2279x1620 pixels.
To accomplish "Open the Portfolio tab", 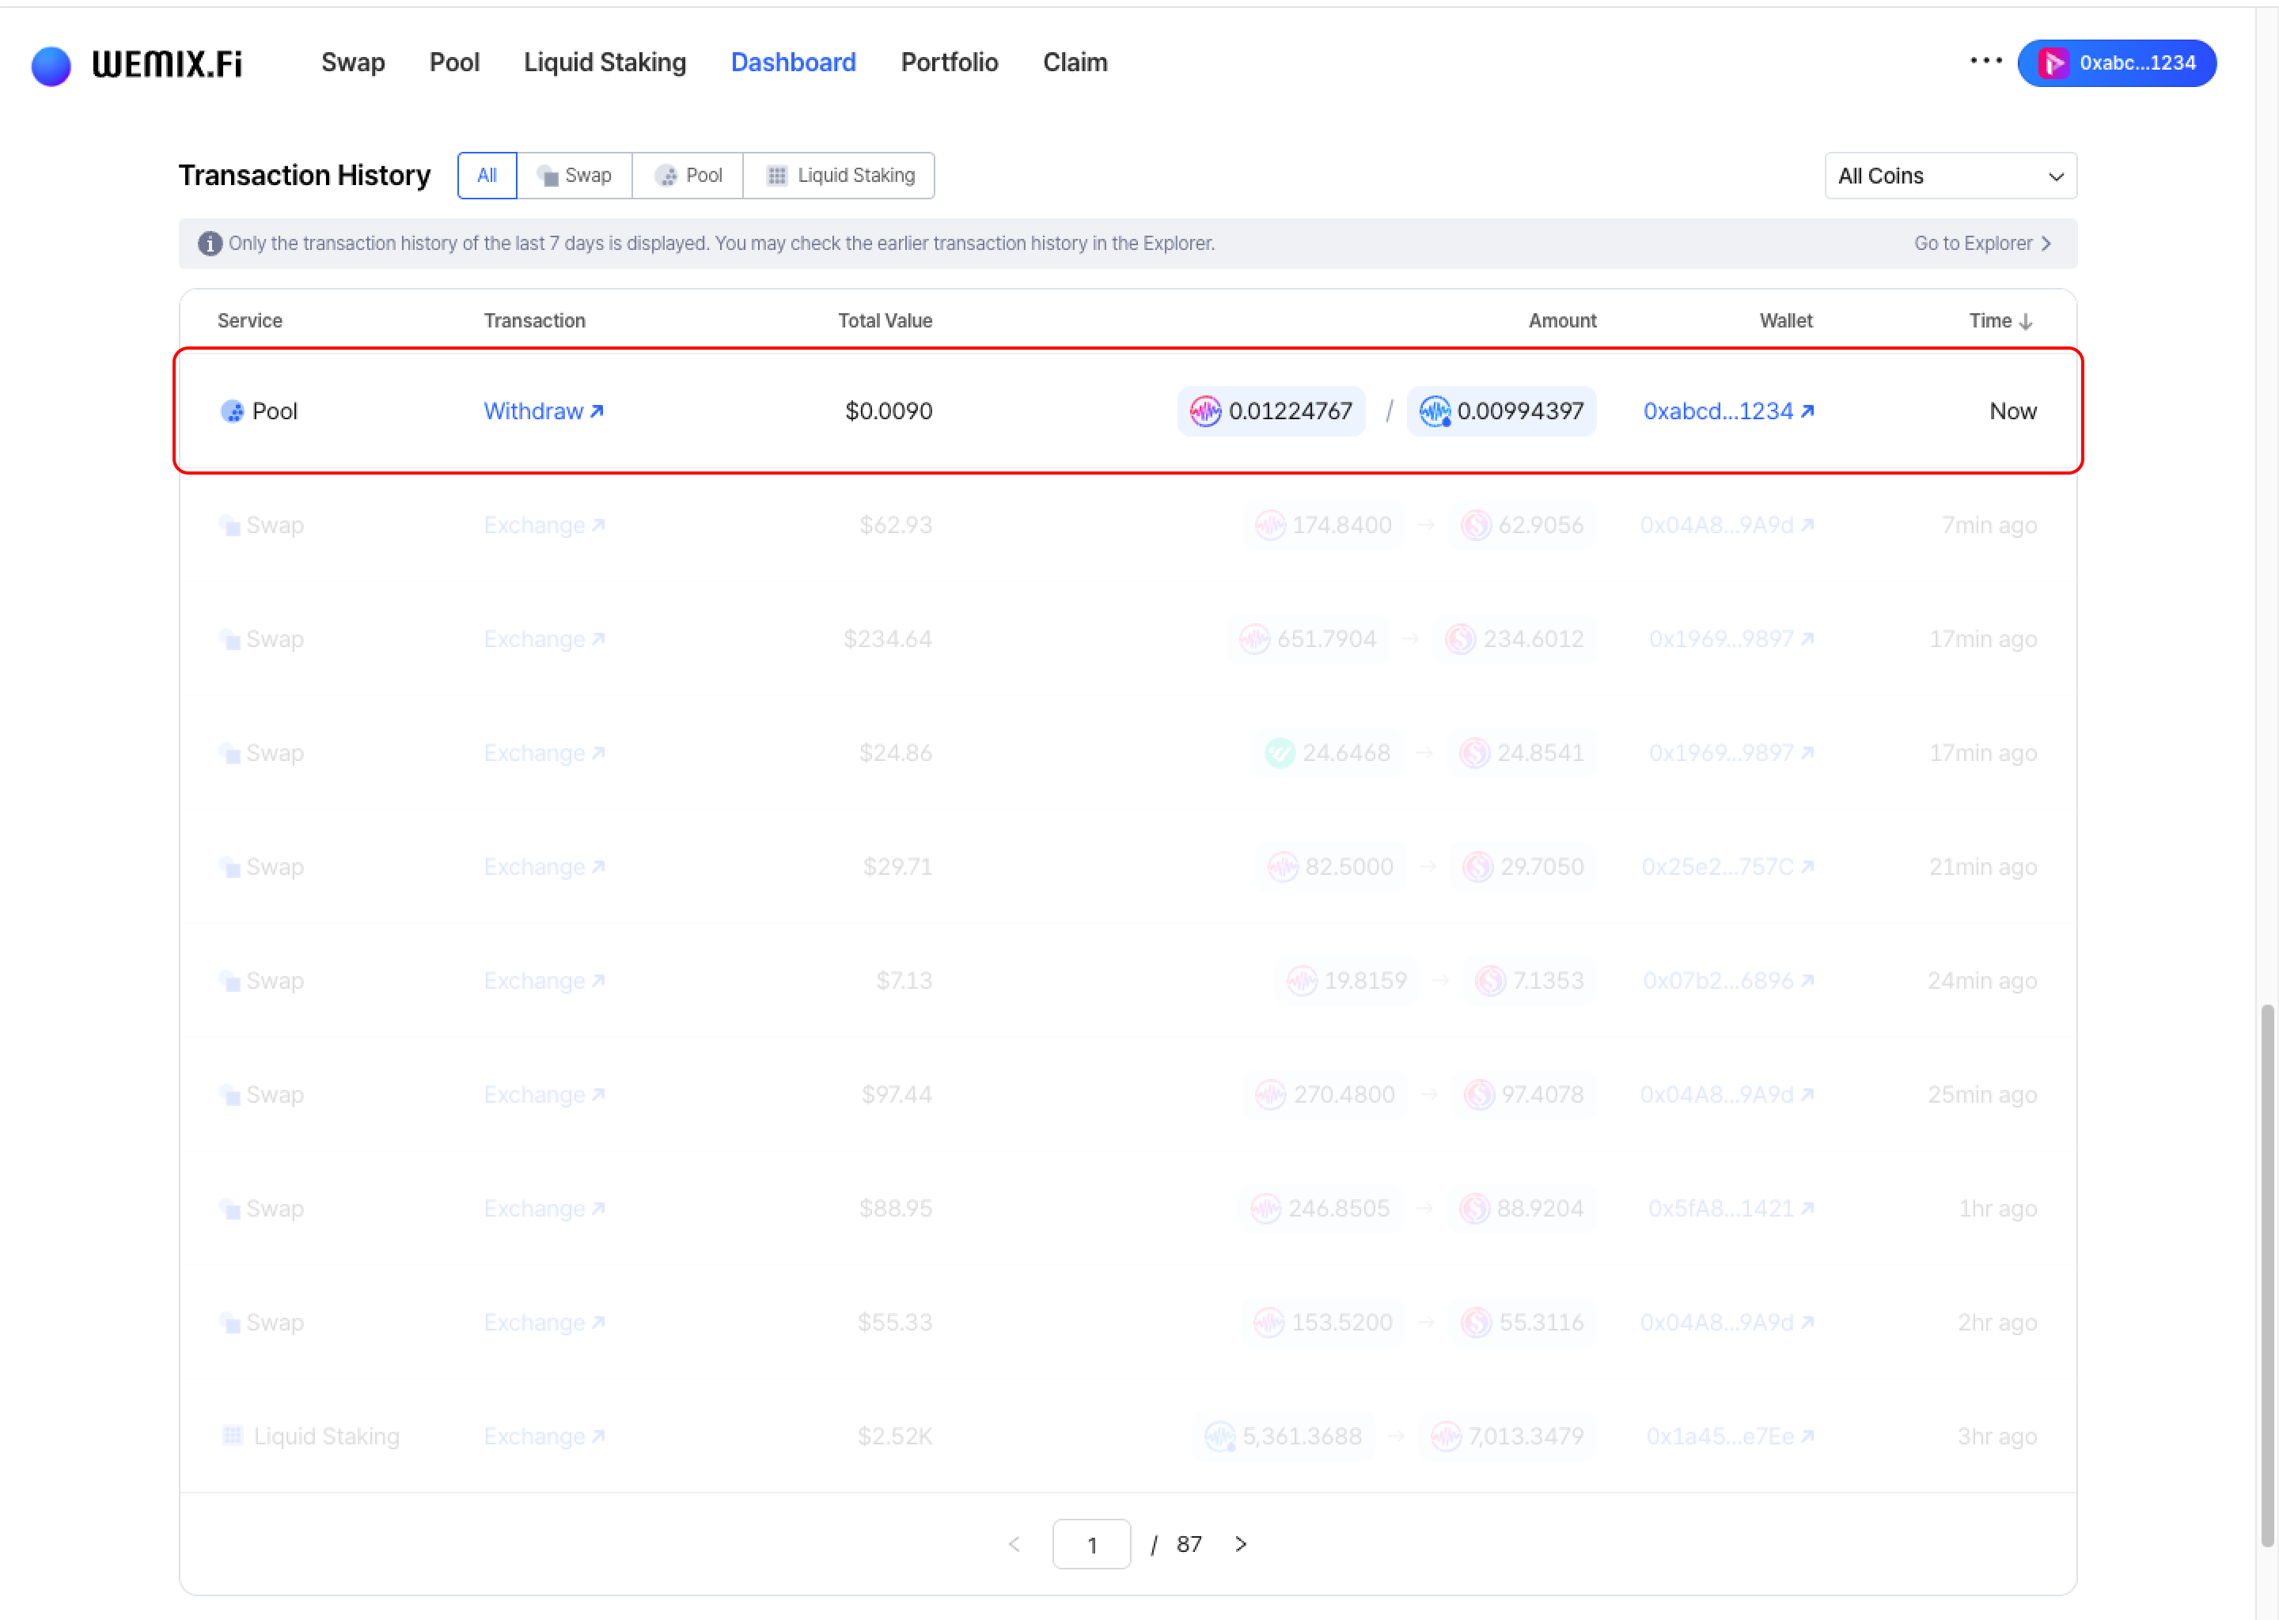I will pyautogui.click(x=949, y=62).
